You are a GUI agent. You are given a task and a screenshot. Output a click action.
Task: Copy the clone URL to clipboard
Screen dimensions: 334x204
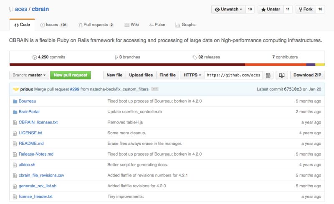(268, 75)
